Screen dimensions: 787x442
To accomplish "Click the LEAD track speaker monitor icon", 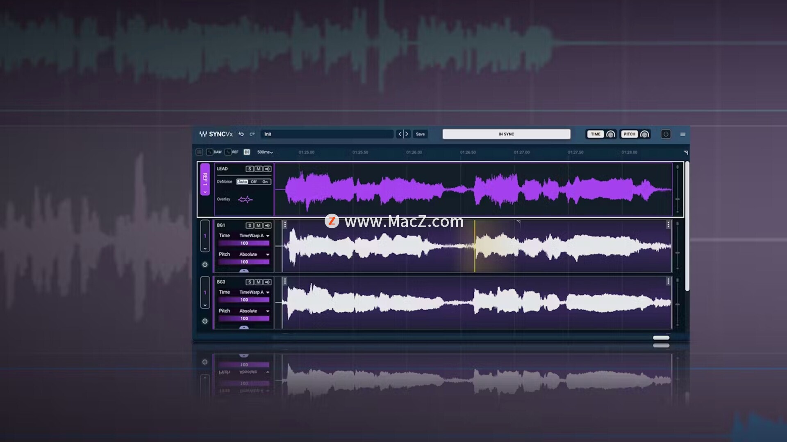I will coord(267,169).
